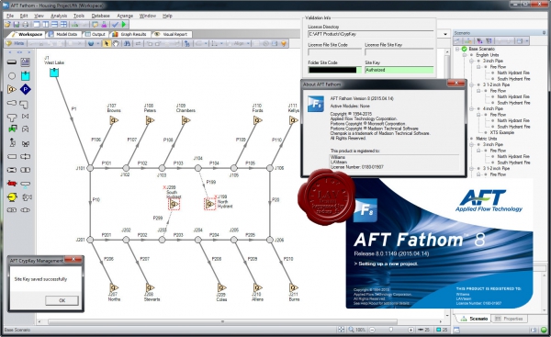Open the globe icon dropdown arrow

tap(97, 43)
